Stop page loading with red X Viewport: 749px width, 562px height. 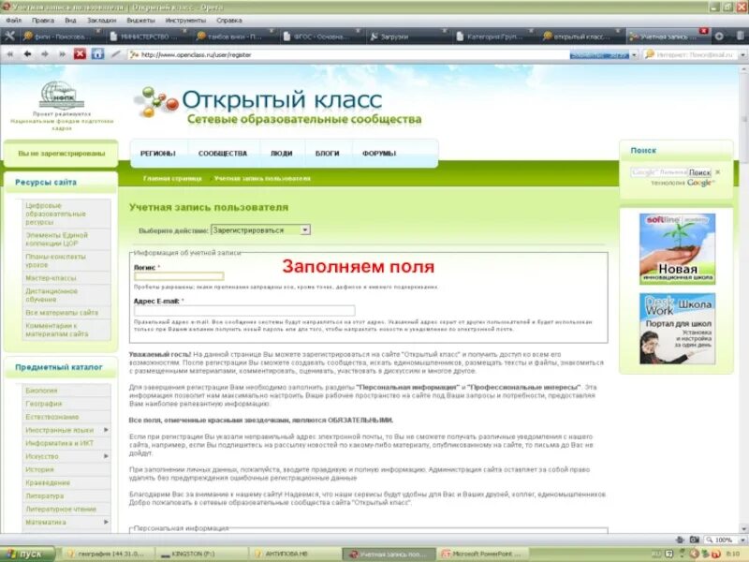tap(80, 54)
